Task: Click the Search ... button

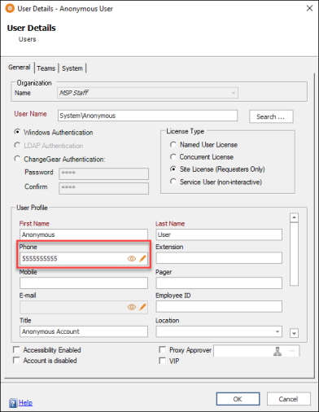Action: 271,116
